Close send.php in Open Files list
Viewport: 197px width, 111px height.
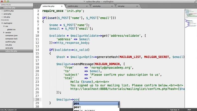[2, 14]
